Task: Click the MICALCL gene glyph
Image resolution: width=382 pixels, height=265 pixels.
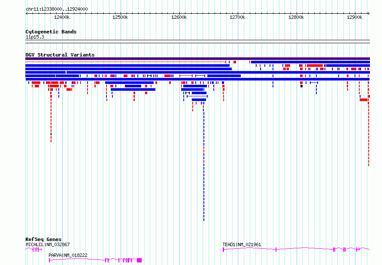Action: pos(34,250)
